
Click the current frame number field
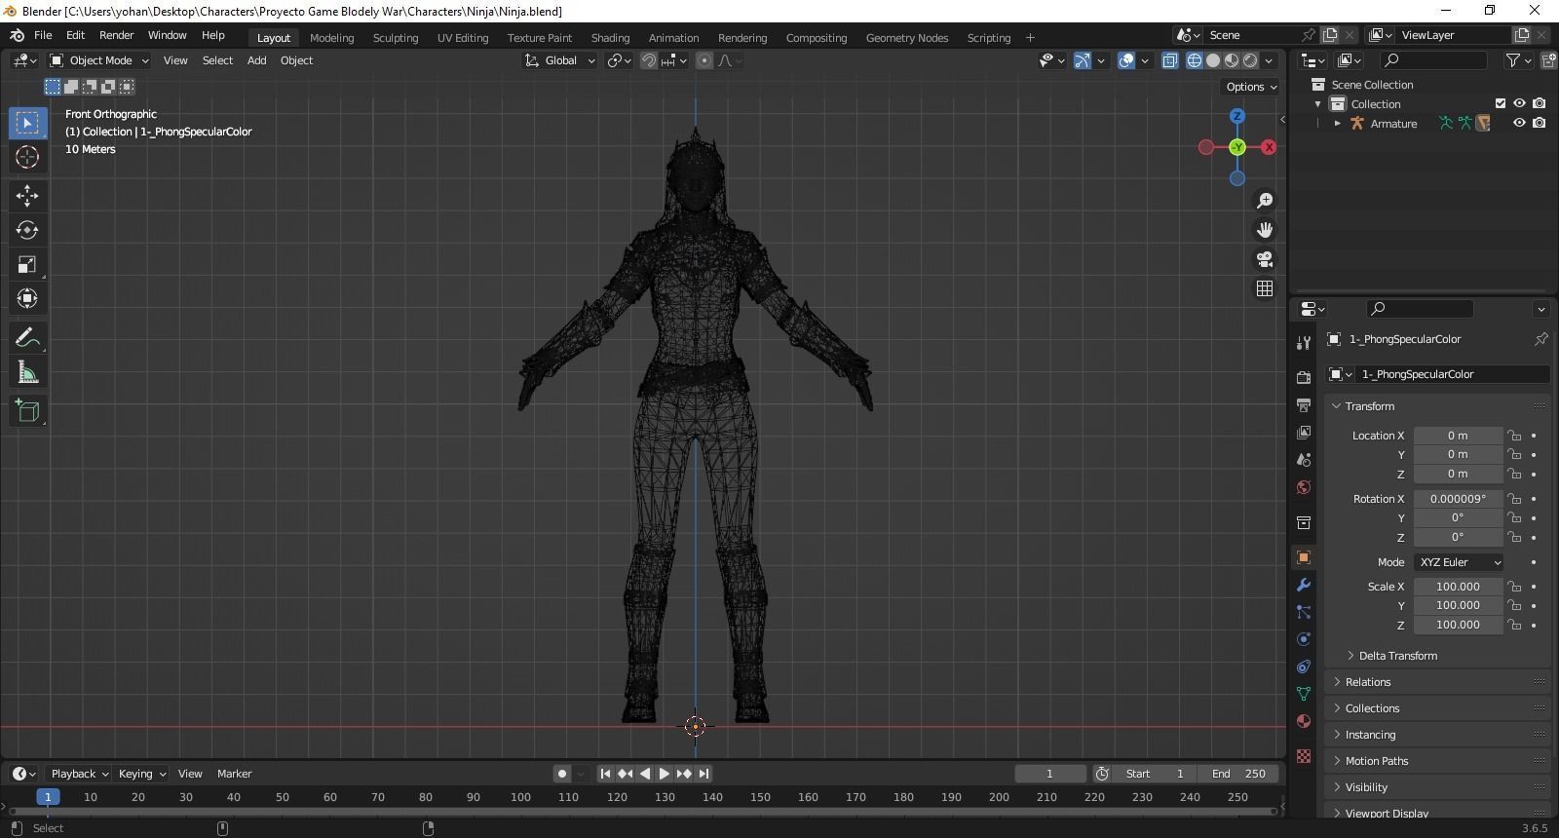(1050, 774)
